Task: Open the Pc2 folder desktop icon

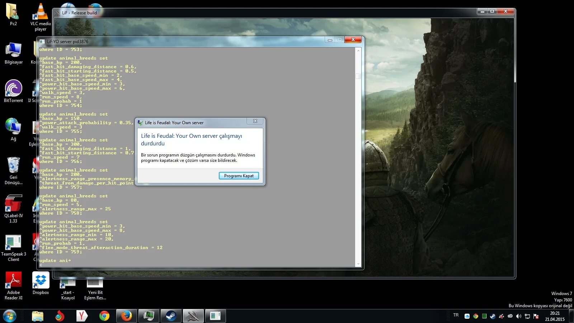Action: point(13,14)
